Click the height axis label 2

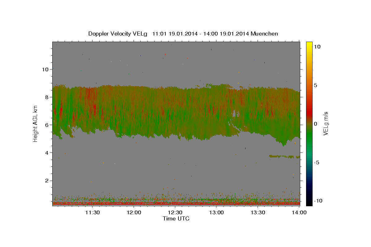pyautogui.click(x=47, y=180)
